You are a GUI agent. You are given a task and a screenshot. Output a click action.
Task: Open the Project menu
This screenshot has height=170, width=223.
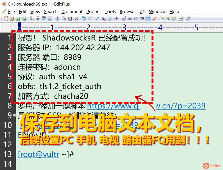pyautogui.click(x=93, y=12)
